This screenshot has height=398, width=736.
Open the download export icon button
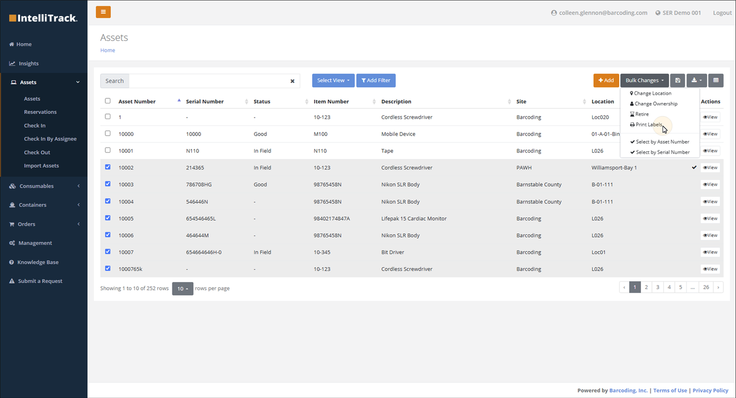pos(697,80)
